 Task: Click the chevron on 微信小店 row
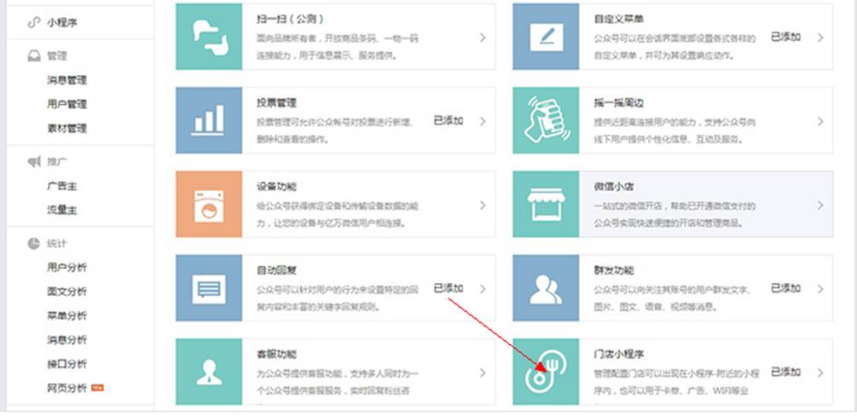pyautogui.click(x=820, y=206)
